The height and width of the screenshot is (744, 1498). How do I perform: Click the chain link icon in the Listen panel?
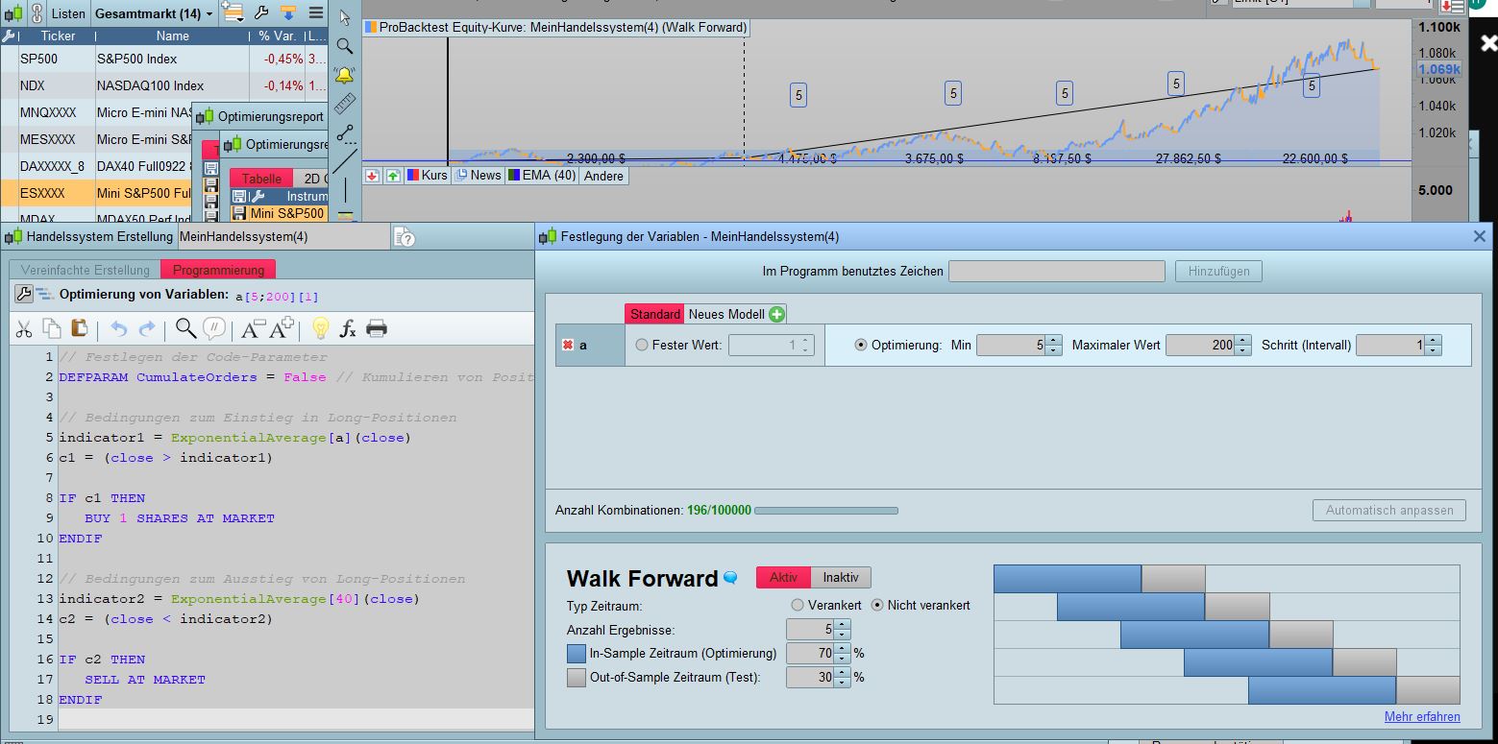tap(37, 13)
